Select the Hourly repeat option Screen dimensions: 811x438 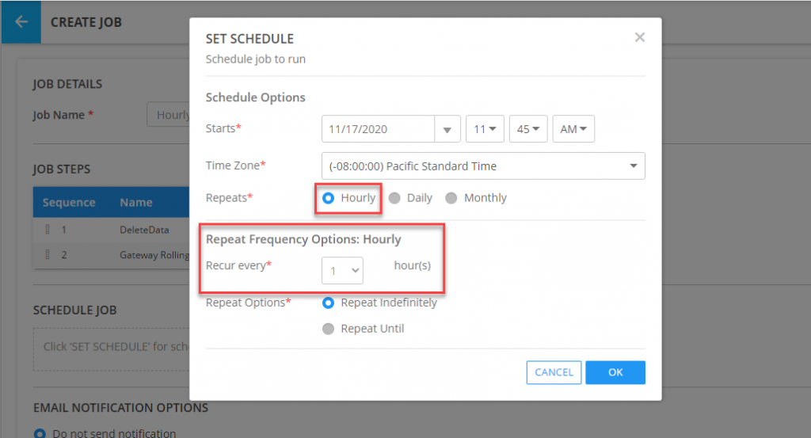[329, 198]
